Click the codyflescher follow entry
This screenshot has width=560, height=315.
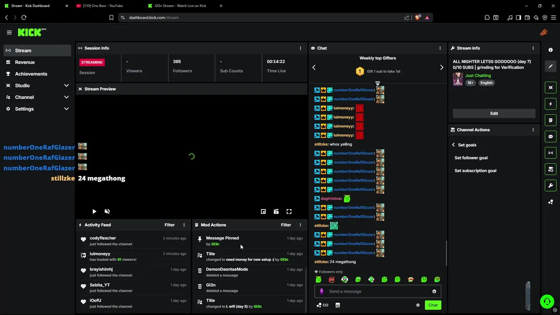134,241
